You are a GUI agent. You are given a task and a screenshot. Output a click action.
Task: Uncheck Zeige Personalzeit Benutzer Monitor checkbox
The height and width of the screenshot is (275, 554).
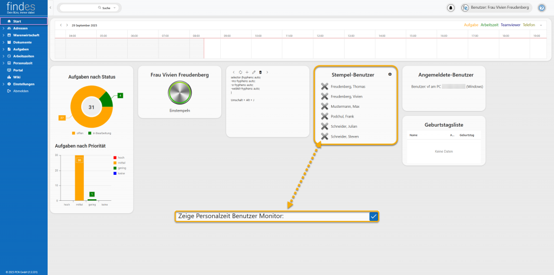373,217
